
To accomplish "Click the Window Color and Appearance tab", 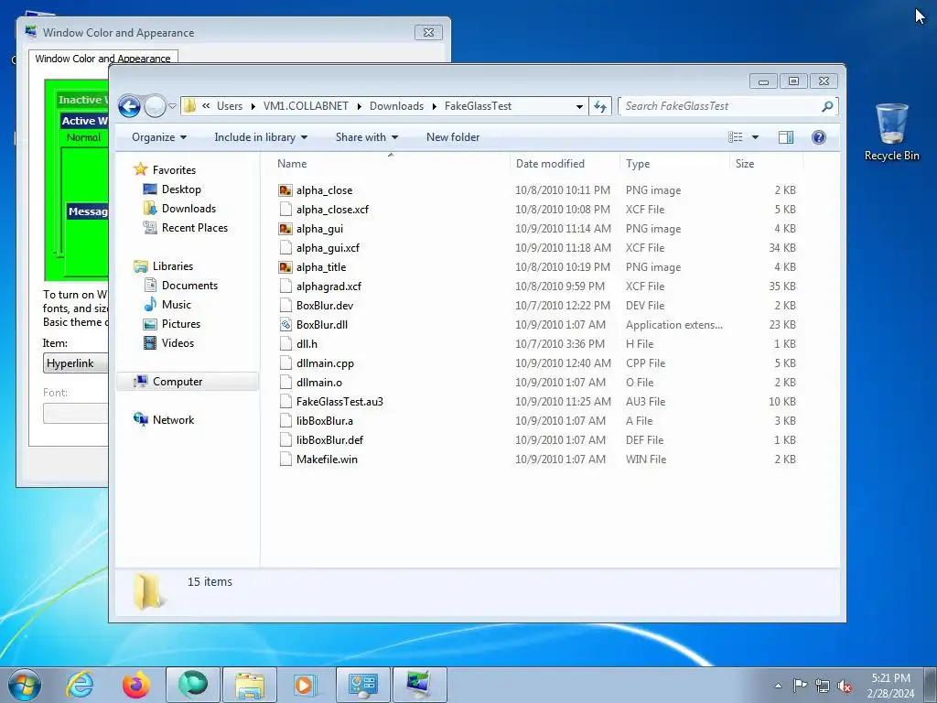I will point(102,58).
